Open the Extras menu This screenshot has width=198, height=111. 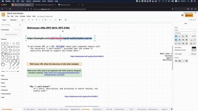(29, 16)
